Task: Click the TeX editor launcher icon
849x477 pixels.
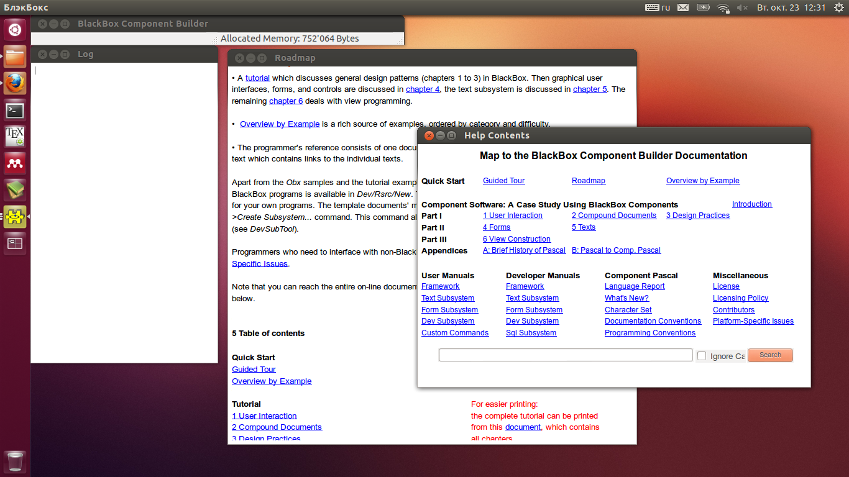Action: tap(15, 137)
